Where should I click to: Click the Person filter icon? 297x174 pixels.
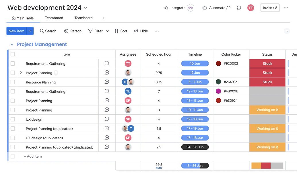tap(66, 31)
